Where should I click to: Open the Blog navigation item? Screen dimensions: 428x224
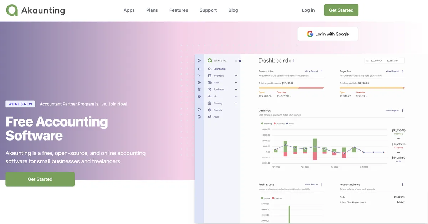tap(233, 10)
